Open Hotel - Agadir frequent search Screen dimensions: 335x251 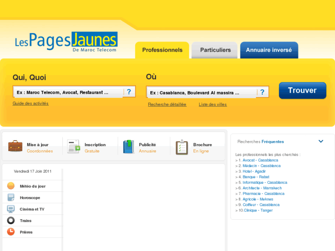point(254,171)
